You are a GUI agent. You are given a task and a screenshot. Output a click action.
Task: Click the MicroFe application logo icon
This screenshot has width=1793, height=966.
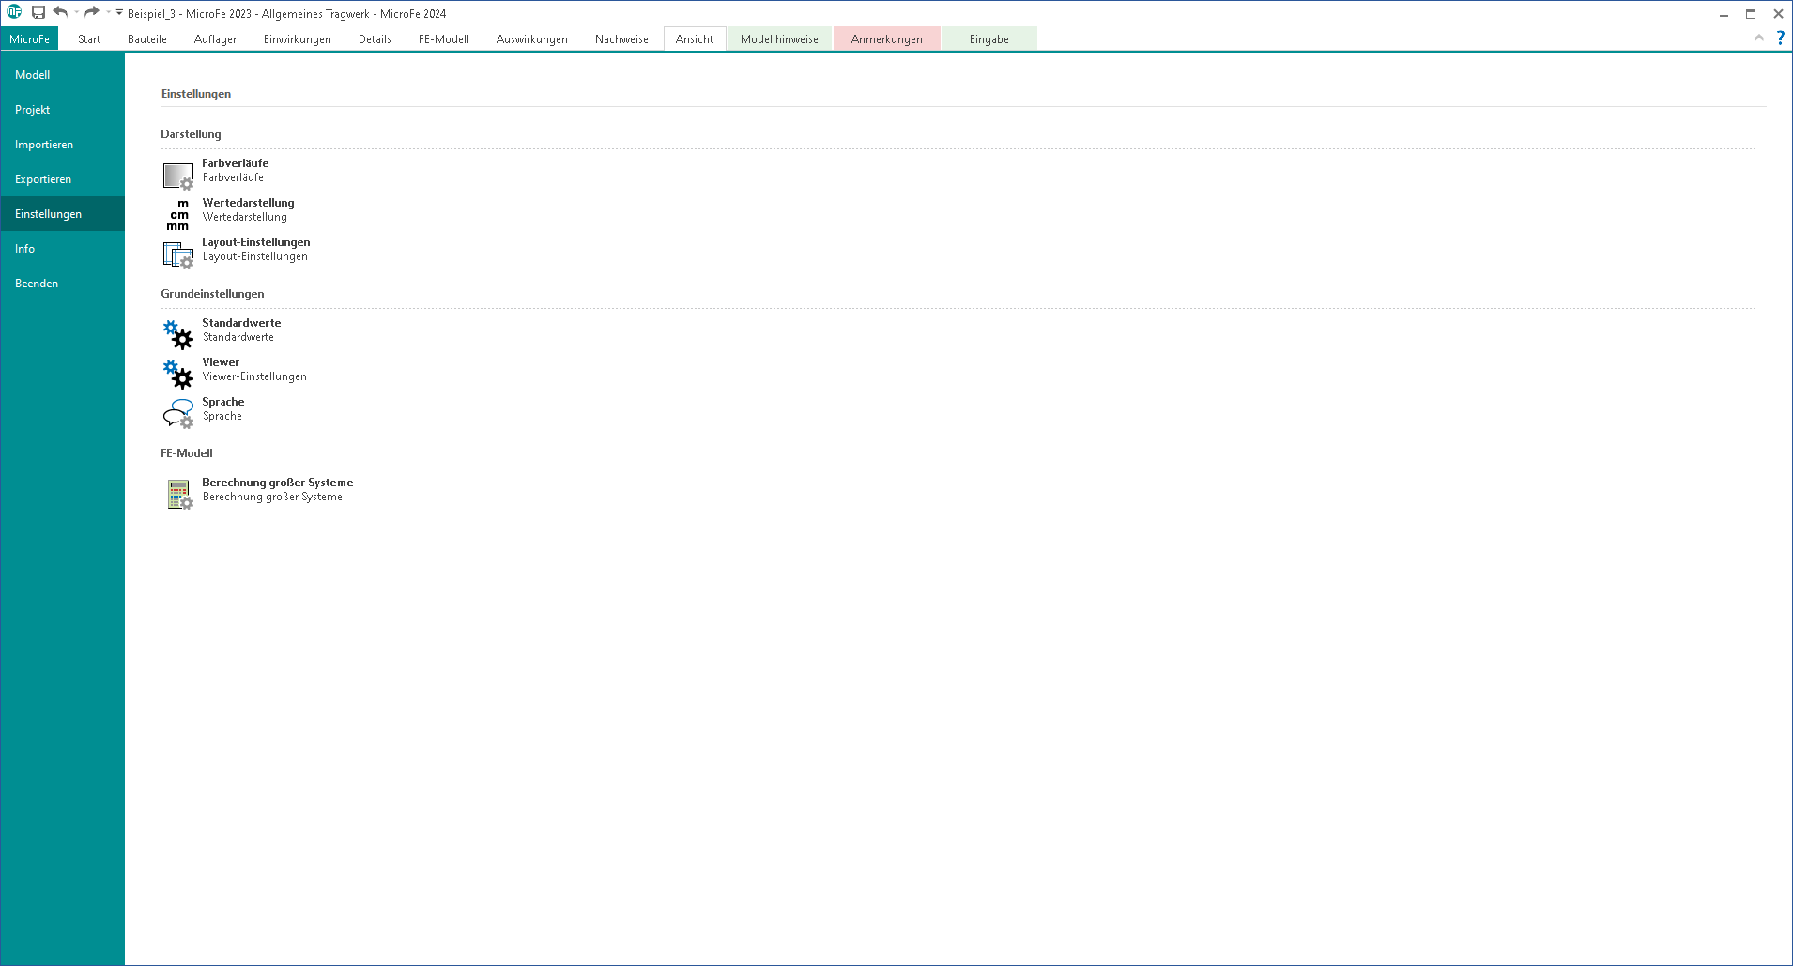click(14, 12)
